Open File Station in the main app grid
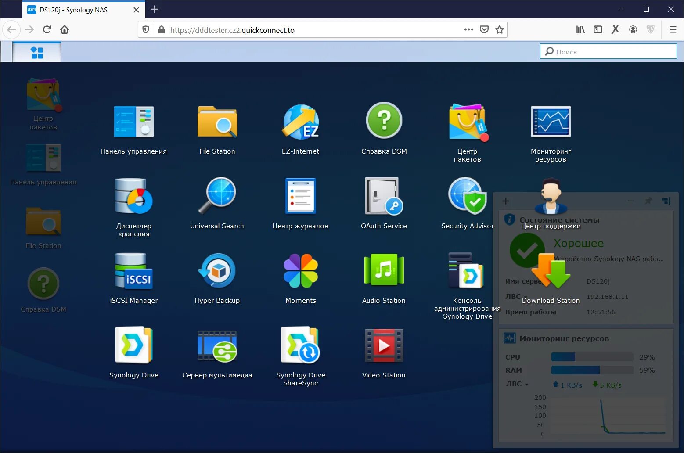The image size is (684, 453). pyautogui.click(x=217, y=122)
